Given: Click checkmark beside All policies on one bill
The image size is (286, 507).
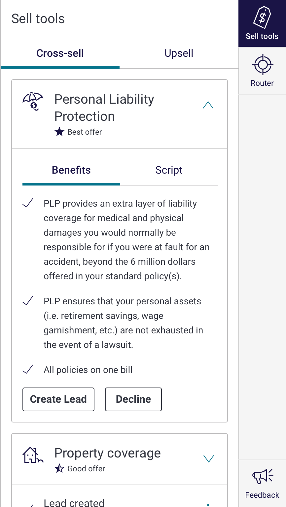Looking at the screenshot, I should pyautogui.click(x=28, y=370).
